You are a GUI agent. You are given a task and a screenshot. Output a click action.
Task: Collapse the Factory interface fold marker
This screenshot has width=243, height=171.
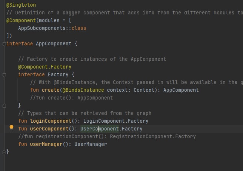tap(4, 74)
